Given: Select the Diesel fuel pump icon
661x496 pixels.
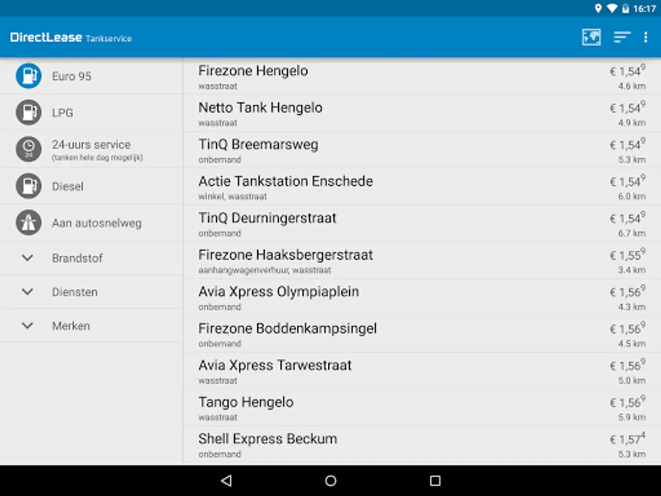Looking at the screenshot, I should pos(29,186).
